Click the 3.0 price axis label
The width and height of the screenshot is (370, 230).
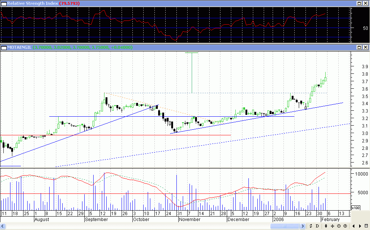[365, 133]
